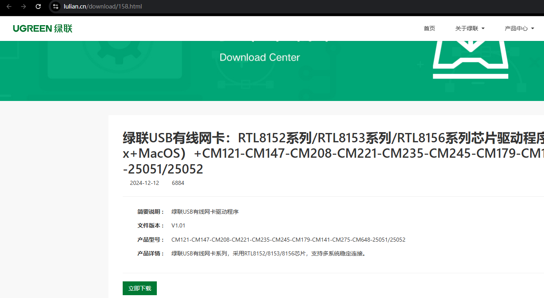Screen dimensions: 544x298
Task: Click the Download Center banner text
Action: (260, 58)
